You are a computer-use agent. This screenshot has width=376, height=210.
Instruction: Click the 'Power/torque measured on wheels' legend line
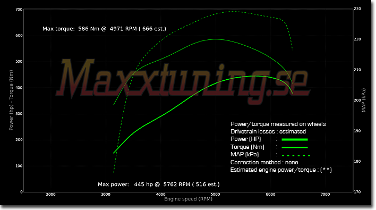pyautogui.click(x=278, y=124)
